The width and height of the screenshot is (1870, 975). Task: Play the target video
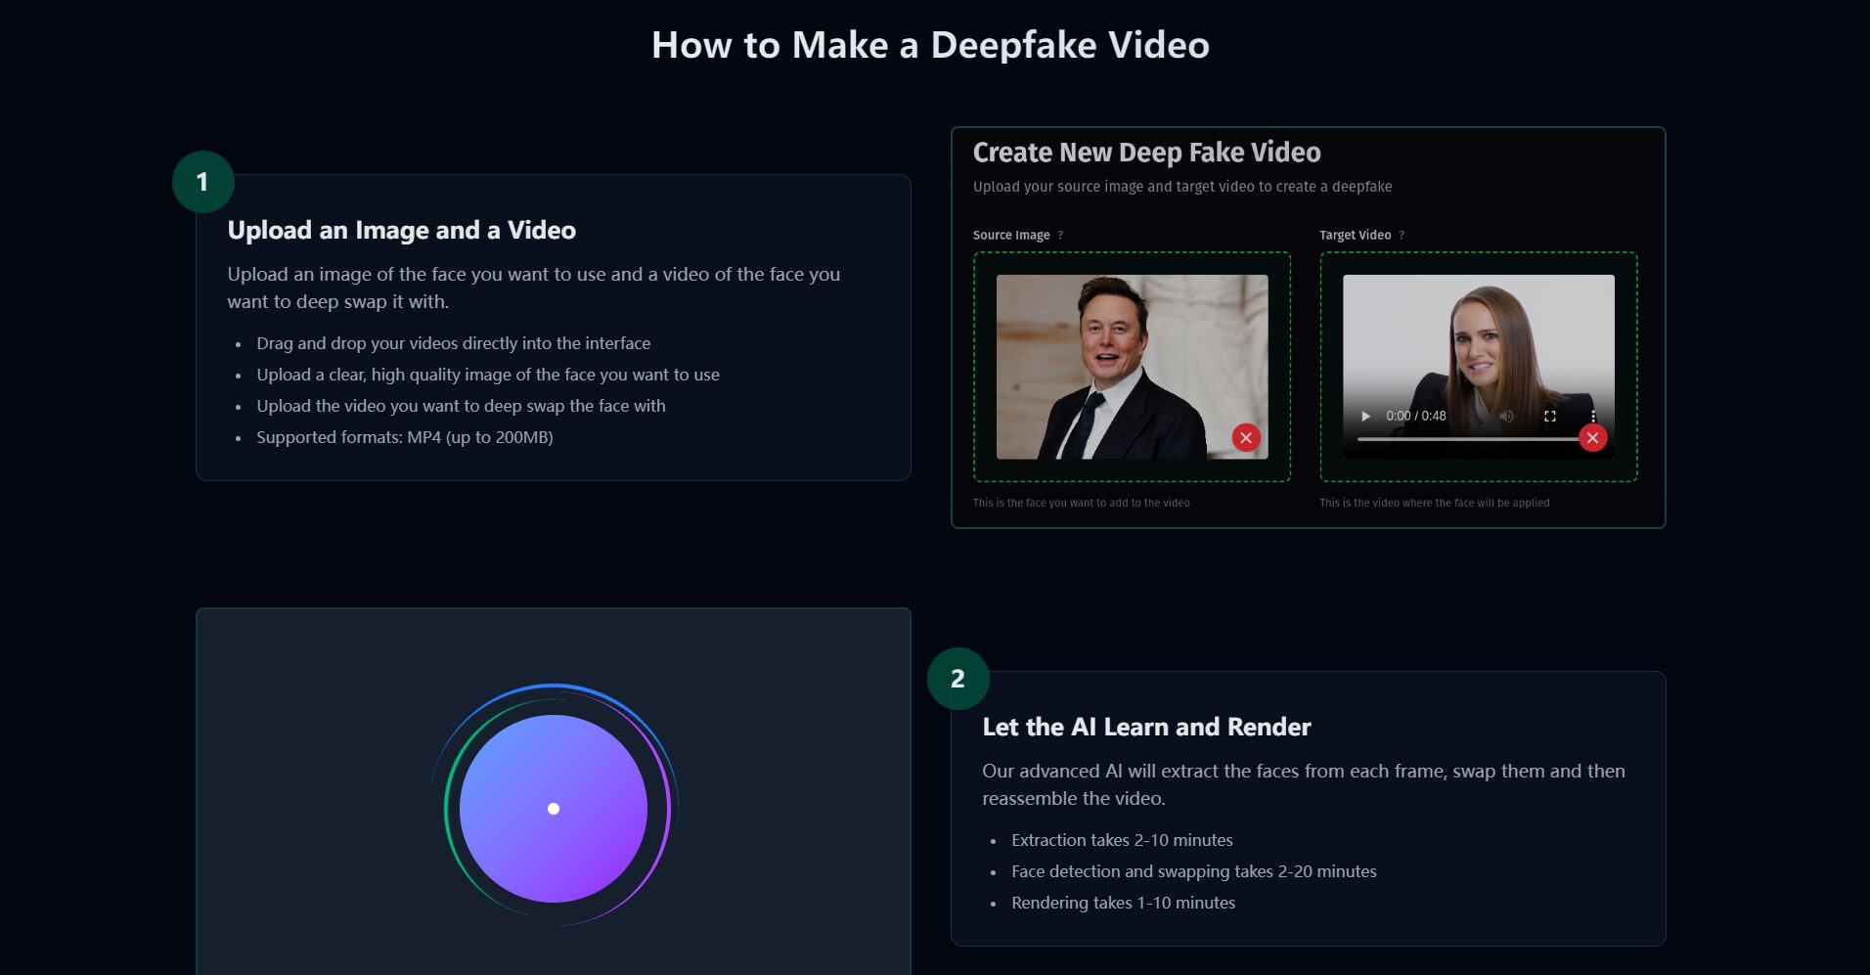(x=1365, y=416)
